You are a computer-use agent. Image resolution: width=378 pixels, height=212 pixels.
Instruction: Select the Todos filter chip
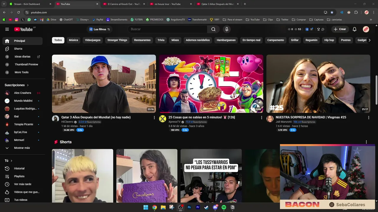[58, 40]
